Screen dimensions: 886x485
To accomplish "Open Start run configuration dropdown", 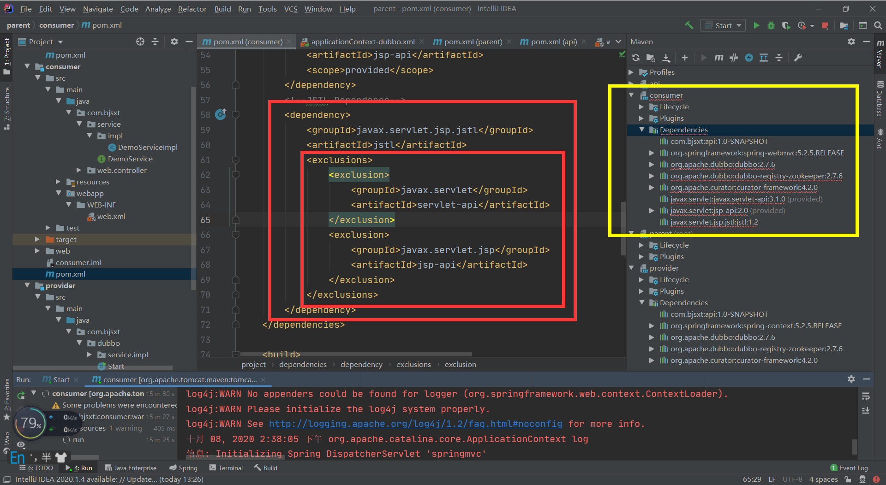I will click(723, 25).
